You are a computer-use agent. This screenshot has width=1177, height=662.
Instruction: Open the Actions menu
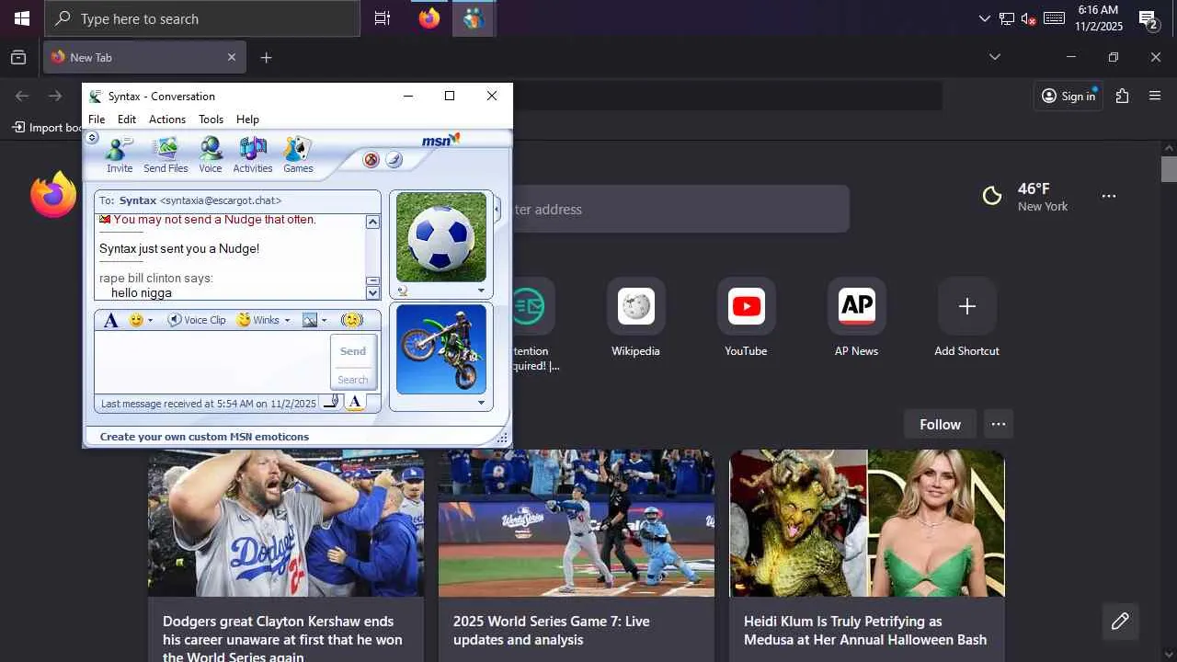pos(167,120)
